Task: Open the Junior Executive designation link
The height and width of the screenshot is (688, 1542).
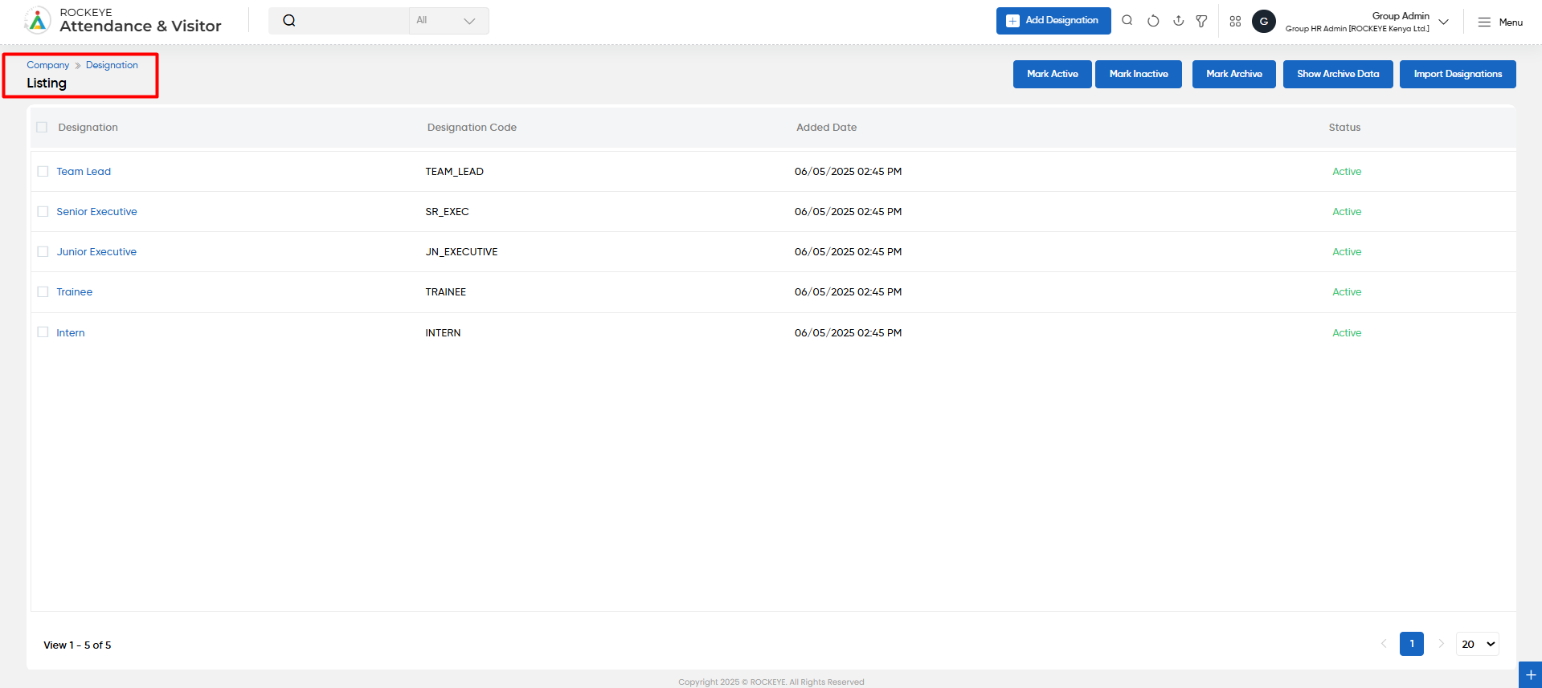Action: tap(96, 251)
